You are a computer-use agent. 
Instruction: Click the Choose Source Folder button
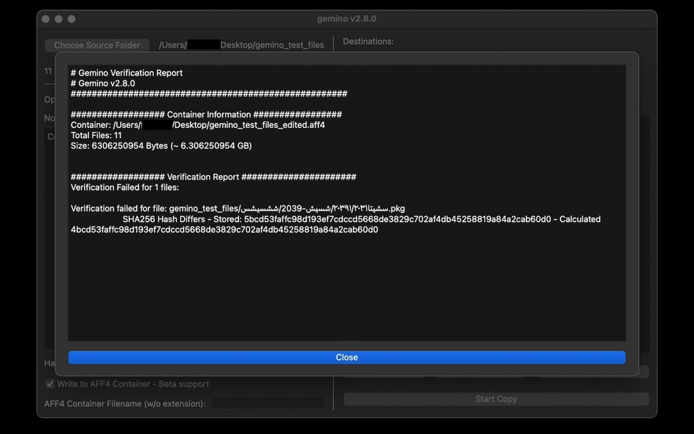click(x=97, y=45)
